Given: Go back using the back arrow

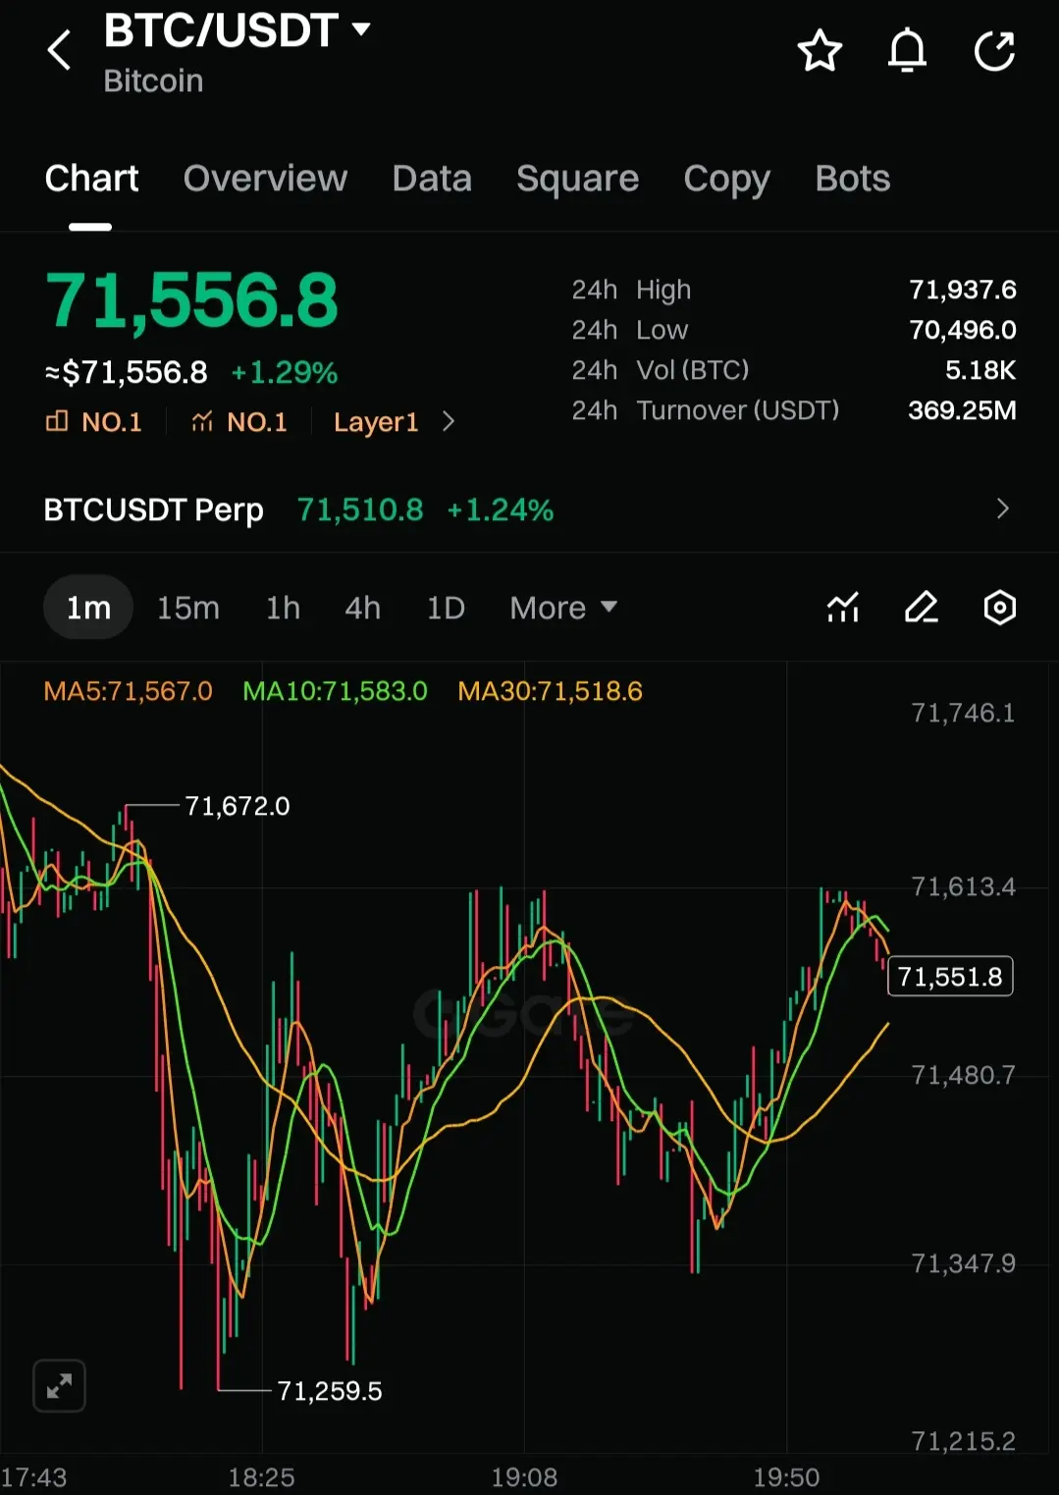Looking at the screenshot, I should [x=59, y=50].
